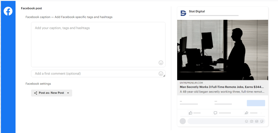Screen dimensions: 278x133
Task: Expand the Post as: New Post dropdown
Action: pyautogui.click(x=52, y=93)
